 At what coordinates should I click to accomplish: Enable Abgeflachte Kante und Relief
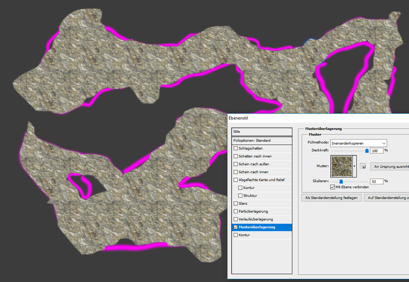tap(236, 180)
